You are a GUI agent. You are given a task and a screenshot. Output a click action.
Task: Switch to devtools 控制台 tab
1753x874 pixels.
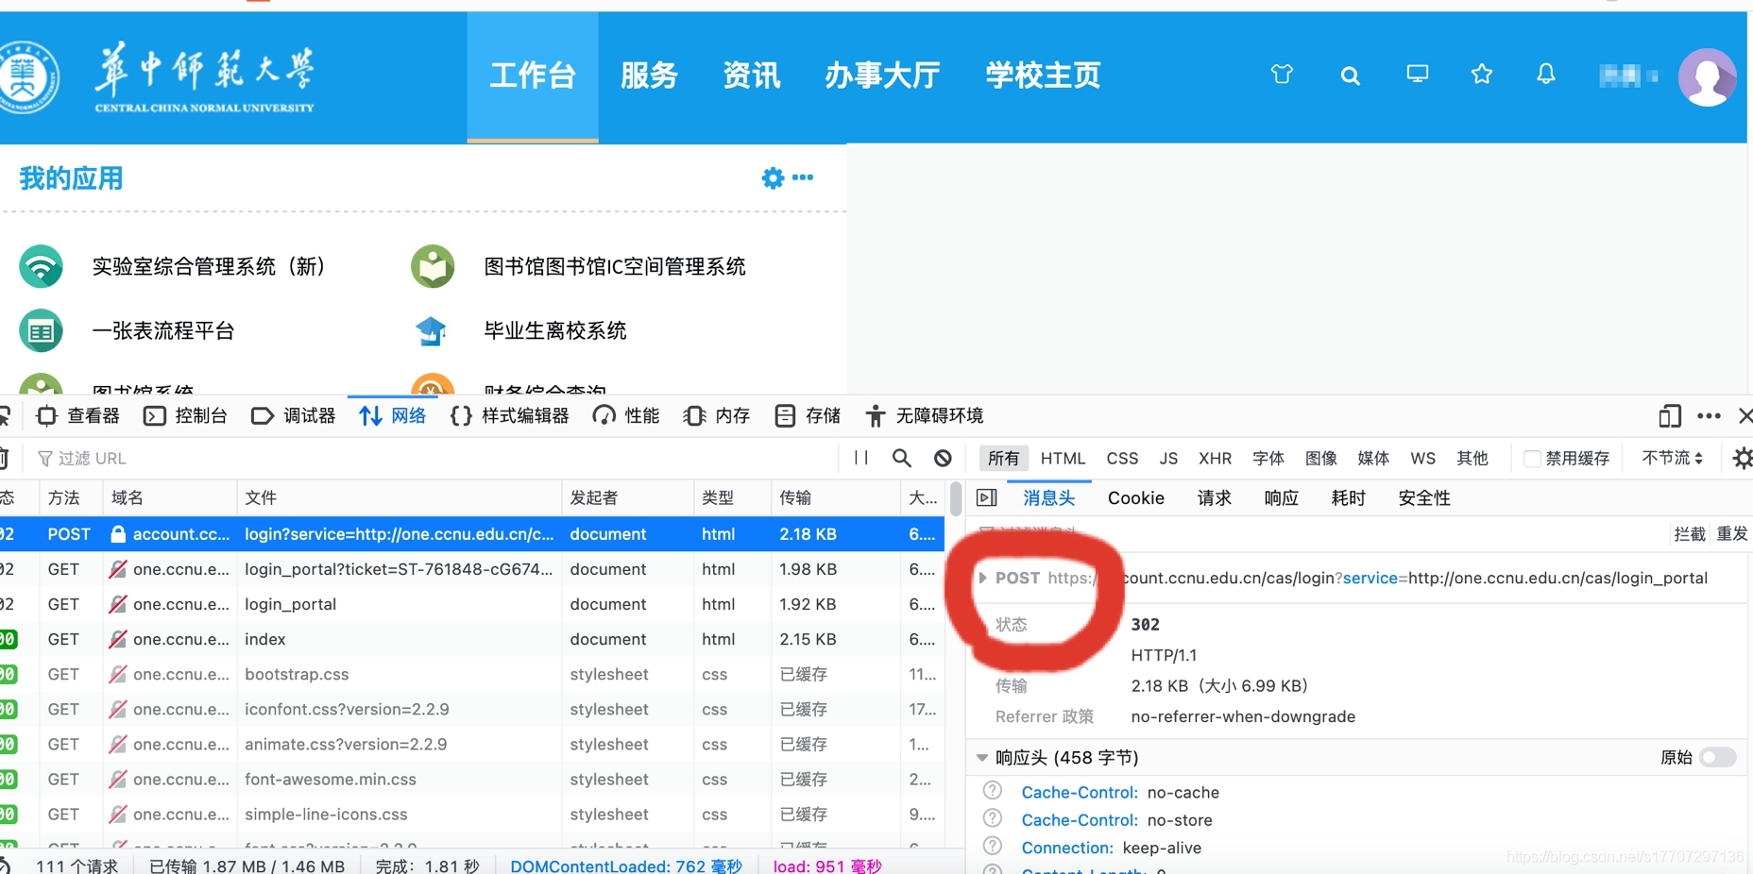(186, 416)
